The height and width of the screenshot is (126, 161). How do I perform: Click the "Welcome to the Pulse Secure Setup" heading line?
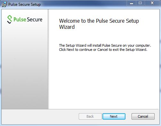(99, 21)
